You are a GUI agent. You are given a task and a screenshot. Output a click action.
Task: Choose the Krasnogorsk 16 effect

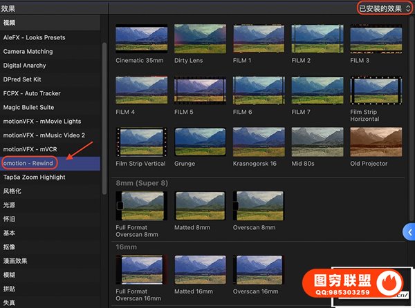pos(259,142)
